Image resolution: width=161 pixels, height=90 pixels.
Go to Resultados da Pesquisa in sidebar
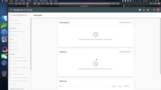[19, 31]
